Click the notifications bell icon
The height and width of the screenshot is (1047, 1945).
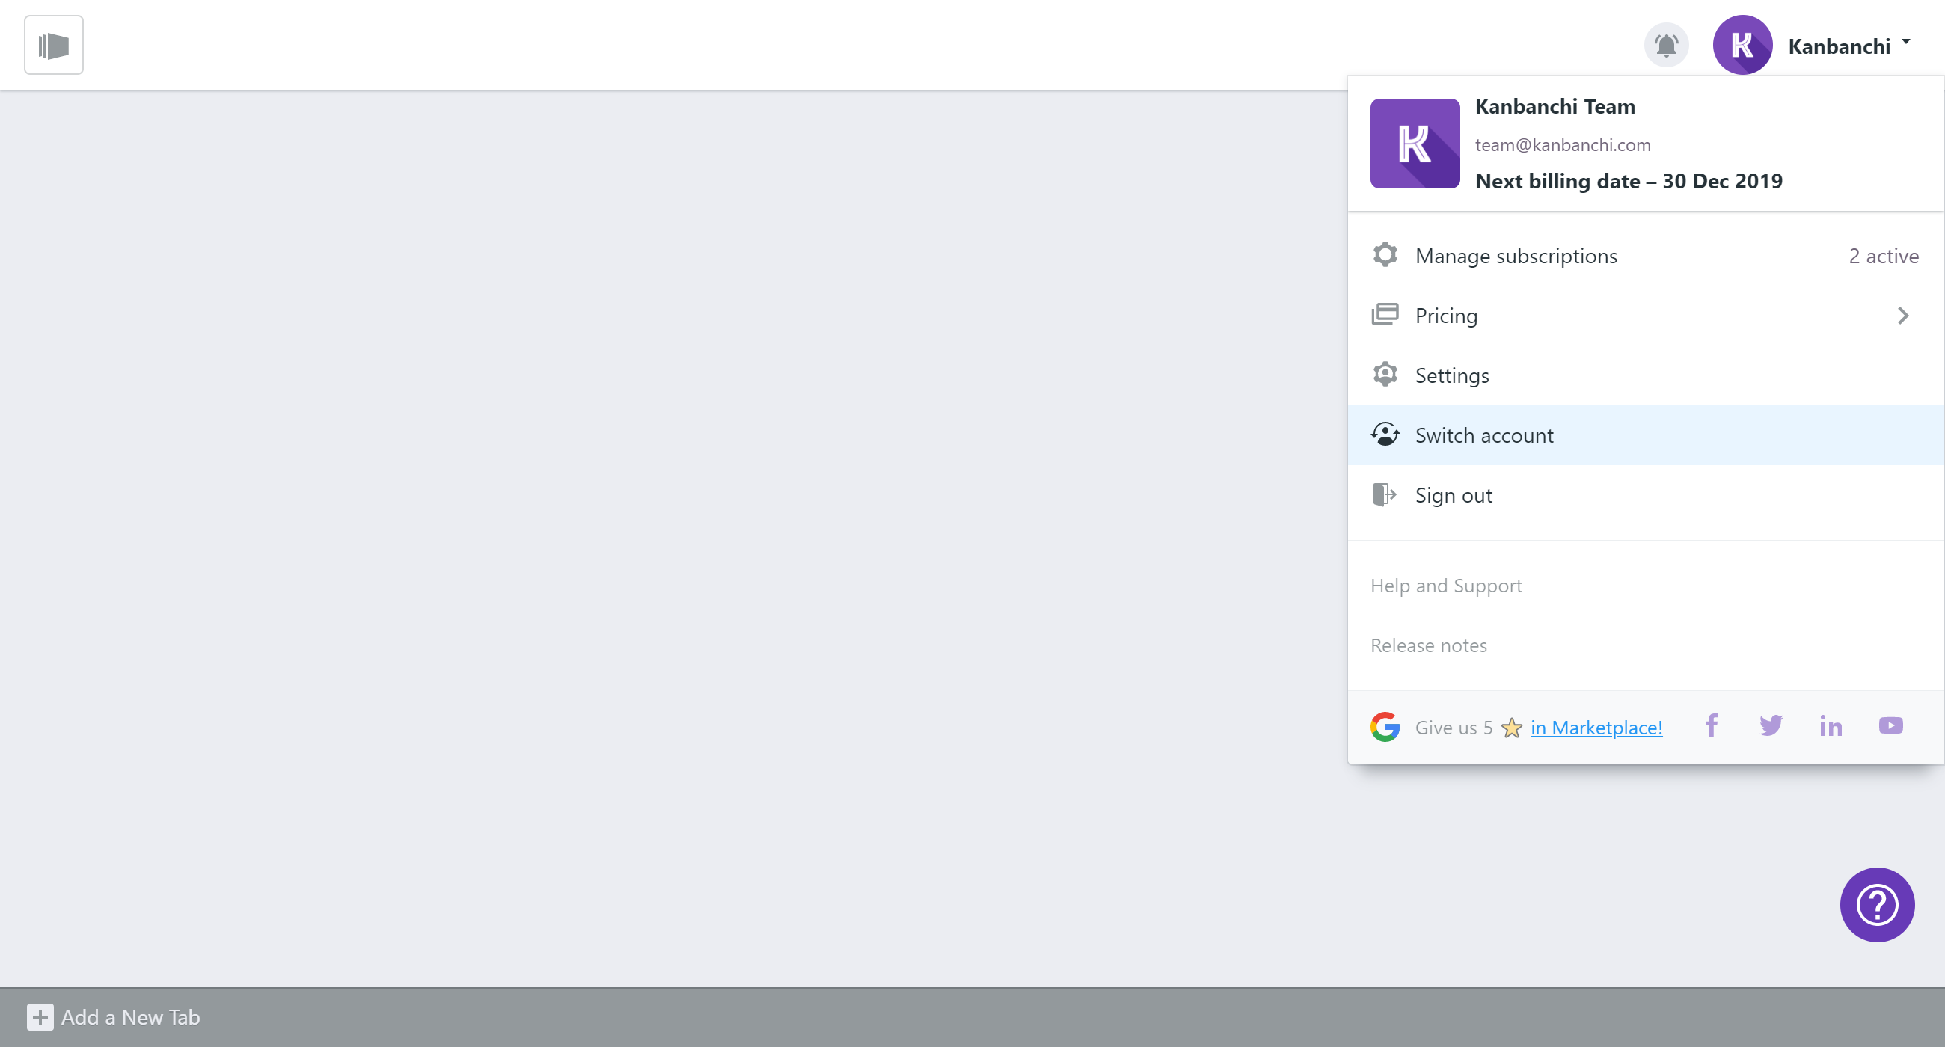tap(1667, 46)
